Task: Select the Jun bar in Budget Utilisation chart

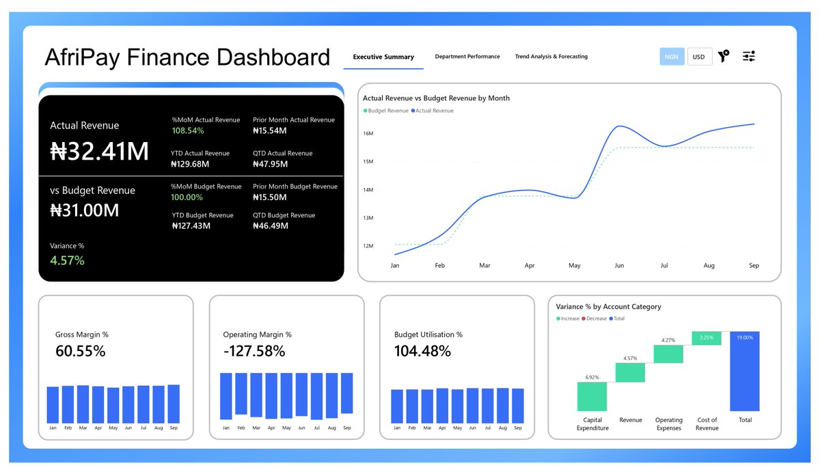Action: click(473, 406)
